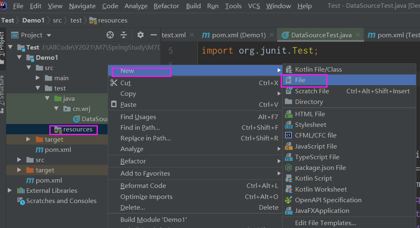Click the resources folder icon in breadcrumb
The image size is (420, 228).
coord(93,20)
